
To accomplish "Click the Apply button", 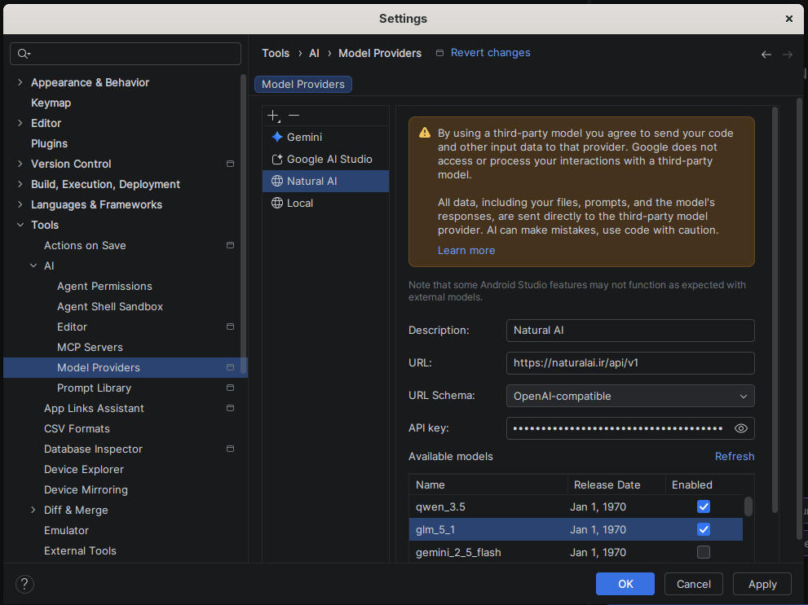I will click(x=762, y=584).
